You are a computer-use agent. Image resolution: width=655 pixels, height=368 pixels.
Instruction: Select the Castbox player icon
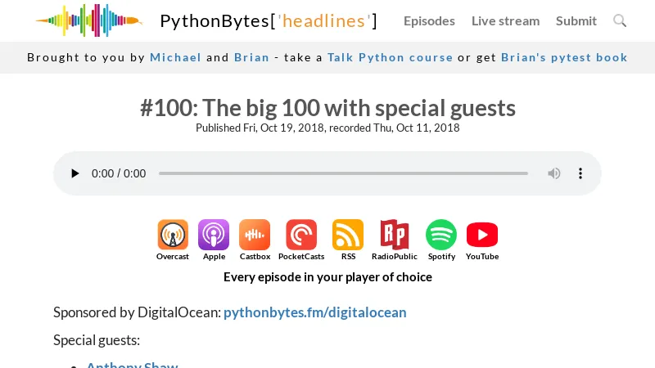coord(255,235)
